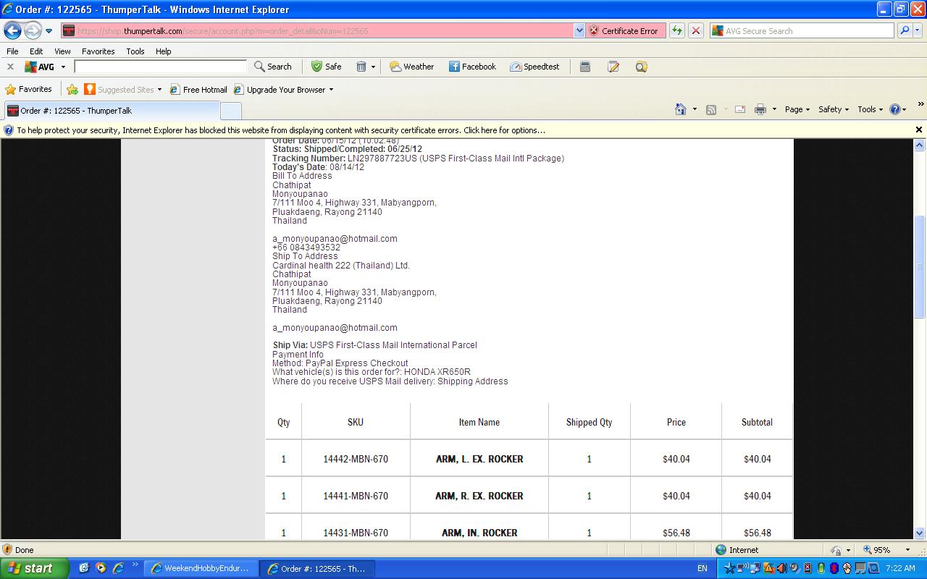
Task: Expand the Safety dropdown menu
Action: 834,109
